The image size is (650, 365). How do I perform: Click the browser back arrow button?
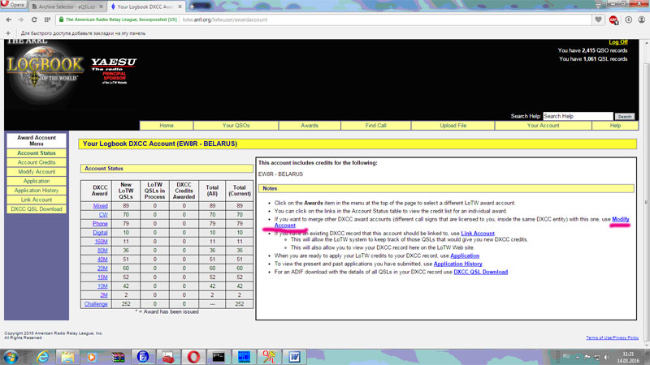point(10,19)
